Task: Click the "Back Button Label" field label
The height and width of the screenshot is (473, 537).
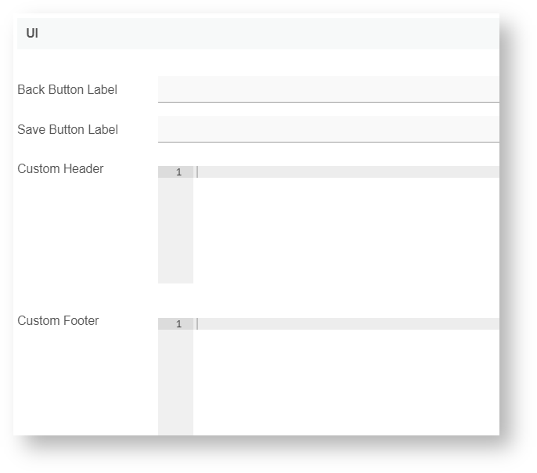Action: 67,90
